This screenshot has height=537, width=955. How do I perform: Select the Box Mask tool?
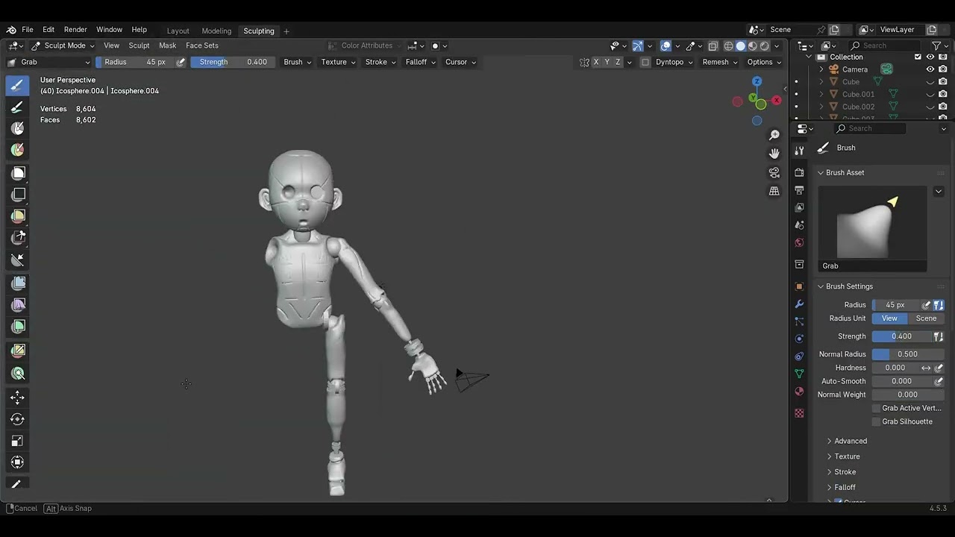[x=18, y=173]
